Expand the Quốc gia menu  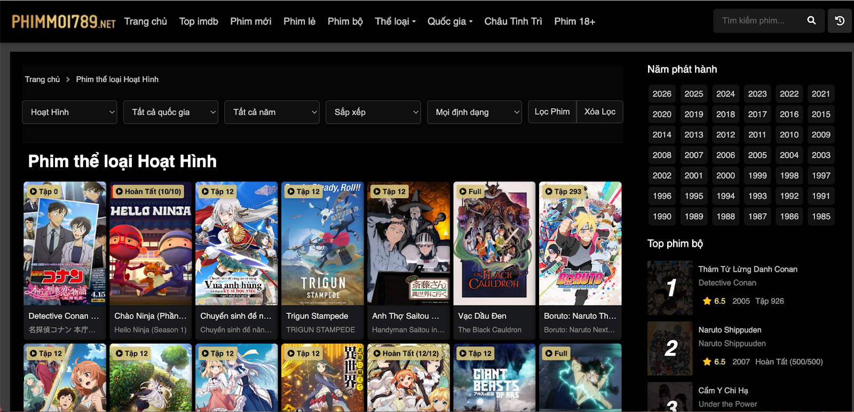pos(450,21)
